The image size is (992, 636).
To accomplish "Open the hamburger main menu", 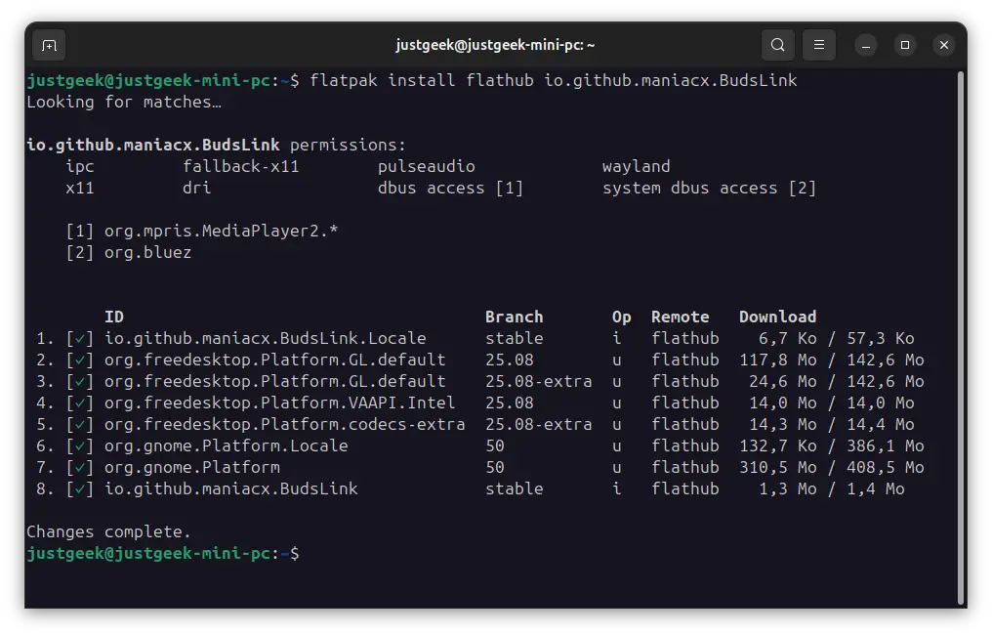I will [818, 45].
